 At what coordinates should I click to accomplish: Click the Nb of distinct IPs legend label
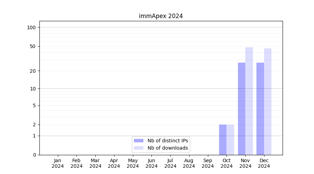point(167,141)
